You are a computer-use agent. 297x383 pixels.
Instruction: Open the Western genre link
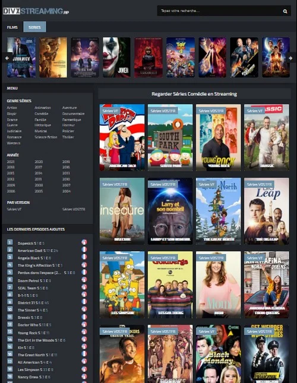coord(14,143)
